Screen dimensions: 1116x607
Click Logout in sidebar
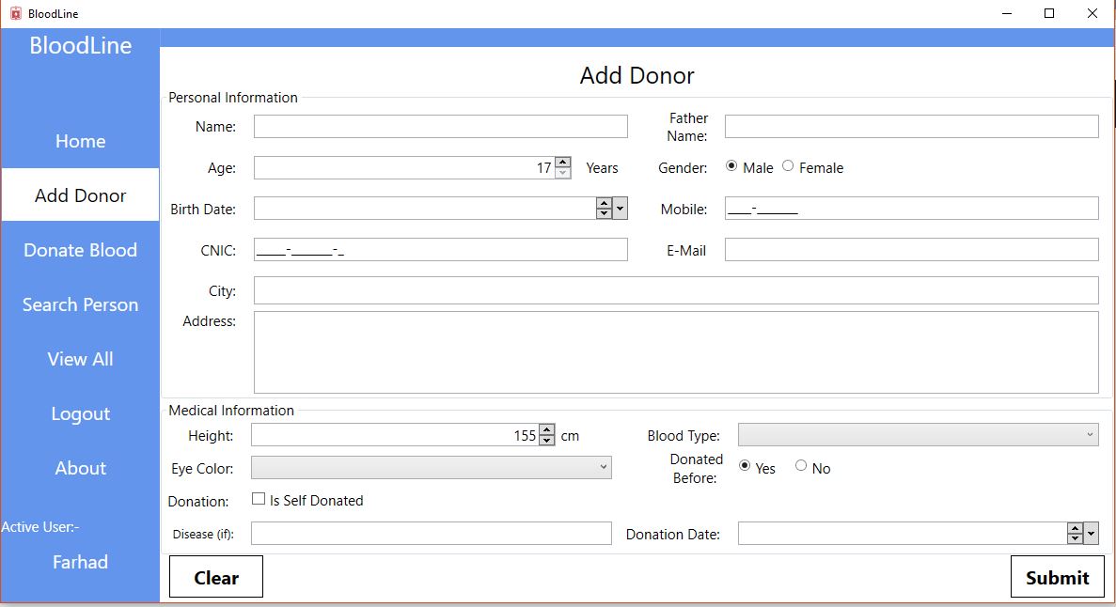[x=81, y=413]
